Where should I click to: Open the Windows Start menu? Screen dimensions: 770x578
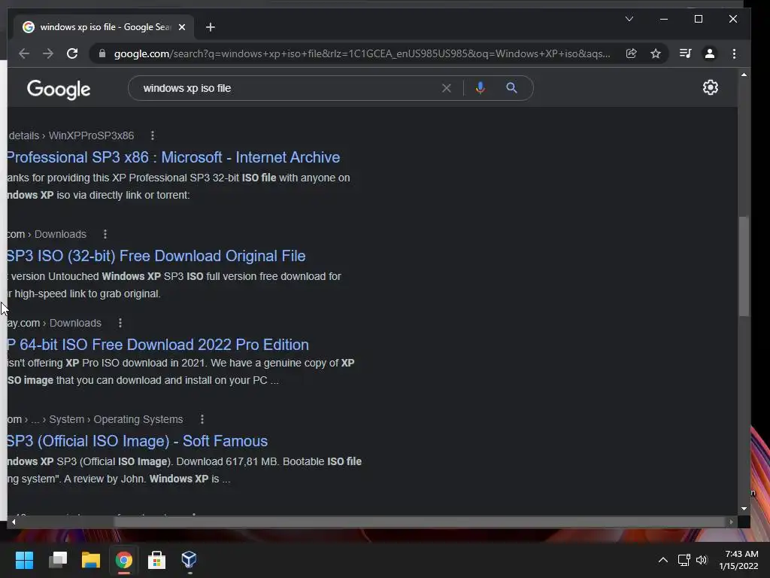[24, 560]
